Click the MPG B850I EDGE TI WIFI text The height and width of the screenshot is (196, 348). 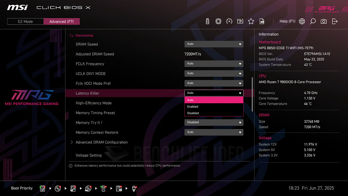point(286,48)
